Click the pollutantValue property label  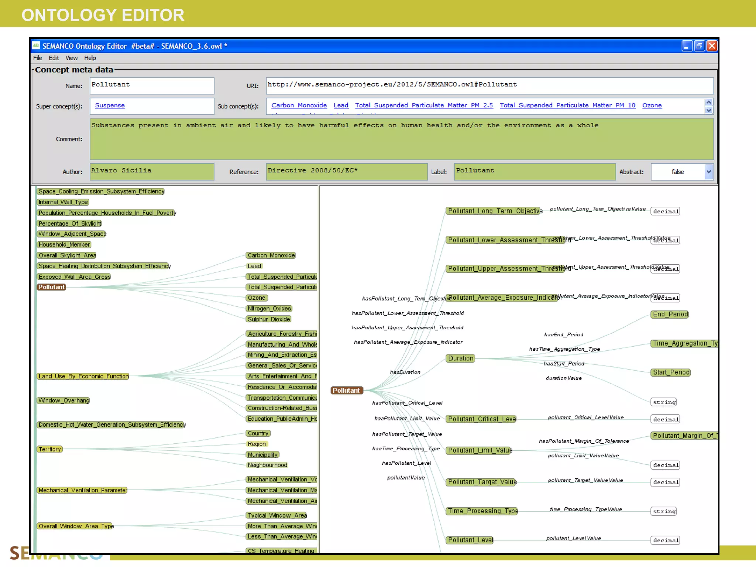[x=406, y=478]
